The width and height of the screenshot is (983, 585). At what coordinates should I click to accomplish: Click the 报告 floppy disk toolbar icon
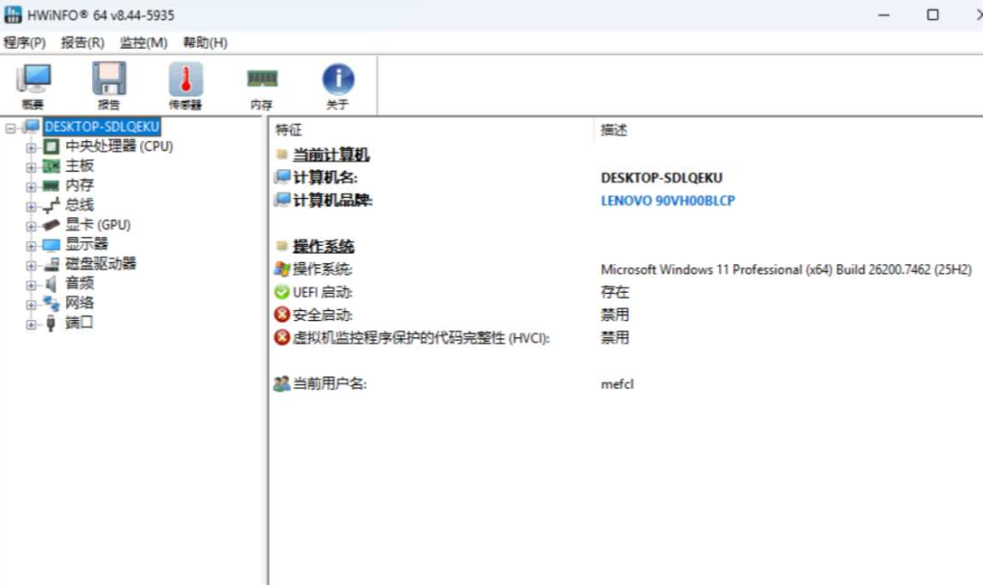click(x=109, y=80)
